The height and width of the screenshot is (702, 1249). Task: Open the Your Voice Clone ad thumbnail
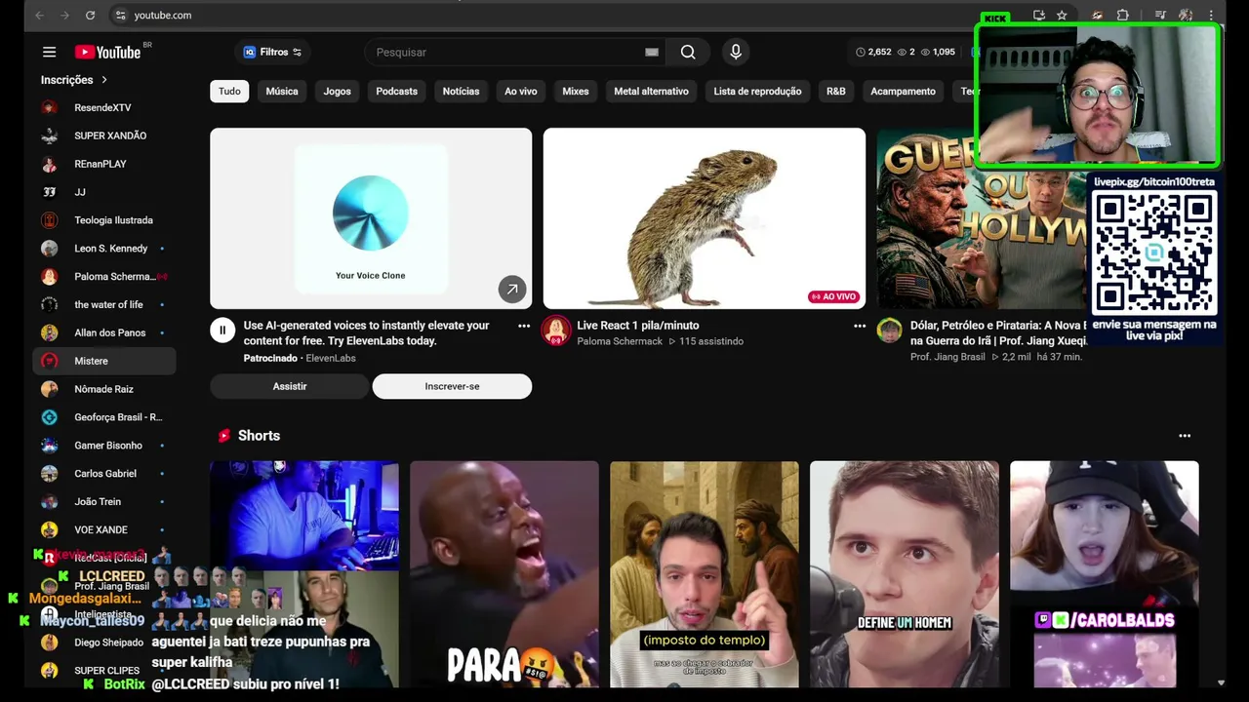(x=371, y=218)
